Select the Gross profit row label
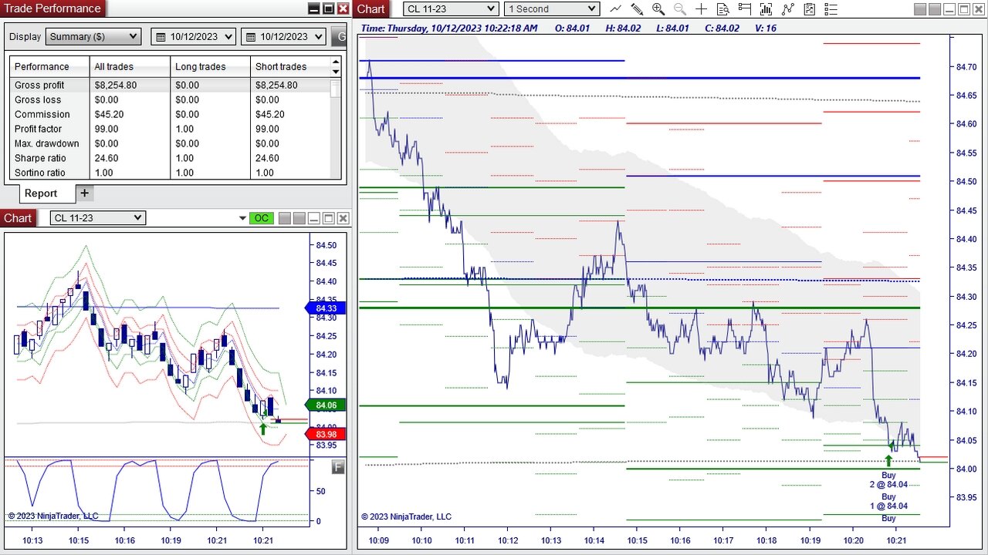 point(39,85)
